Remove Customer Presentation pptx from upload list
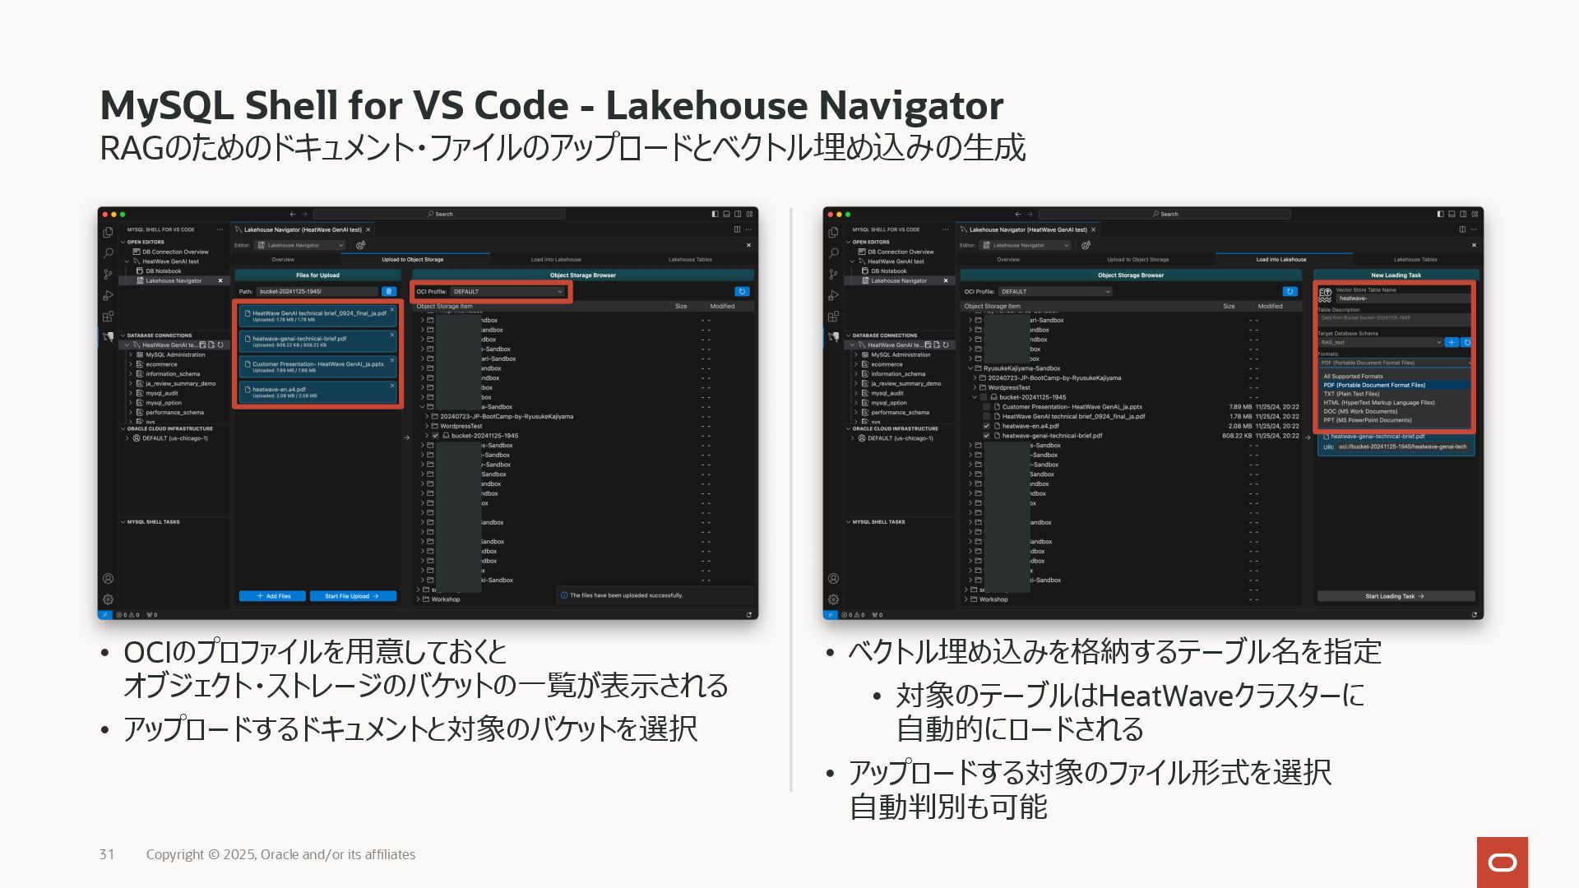The width and height of the screenshot is (1579, 888). [x=392, y=360]
